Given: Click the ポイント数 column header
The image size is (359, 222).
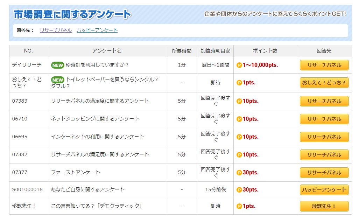Looking at the screenshot, I should point(265,51).
